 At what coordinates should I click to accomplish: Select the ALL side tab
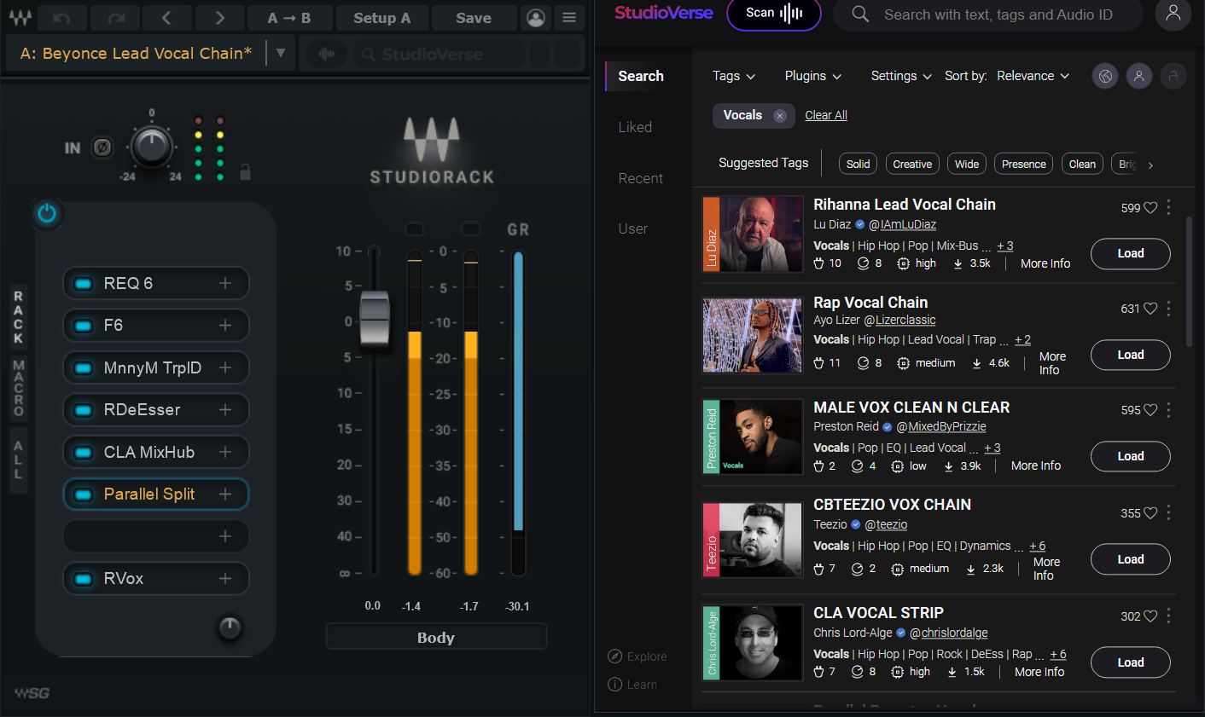(x=19, y=460)
